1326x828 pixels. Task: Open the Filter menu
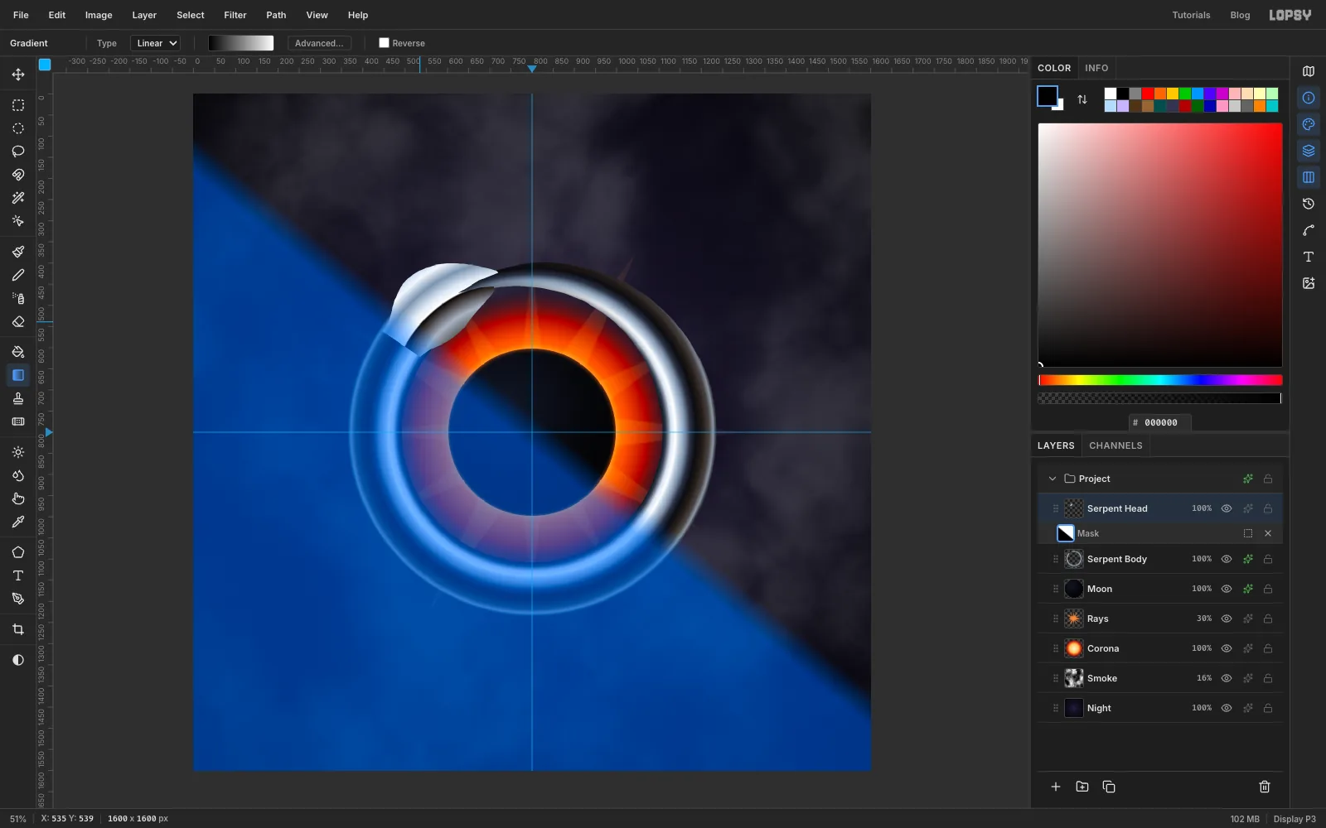point(235,15)
